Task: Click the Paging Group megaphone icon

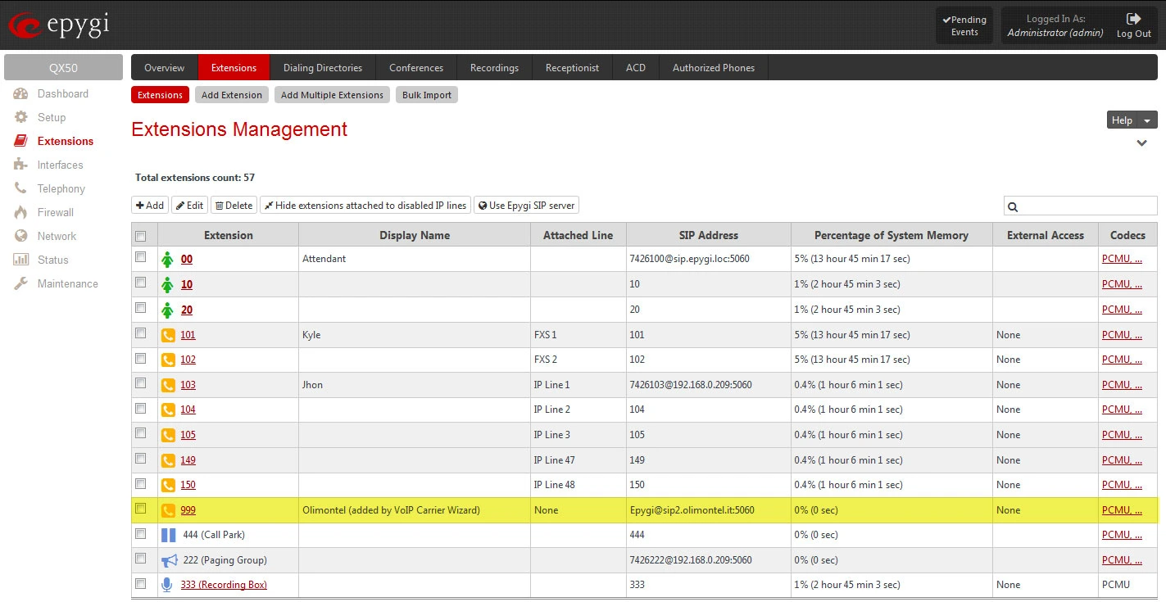Action: (168, 560)
